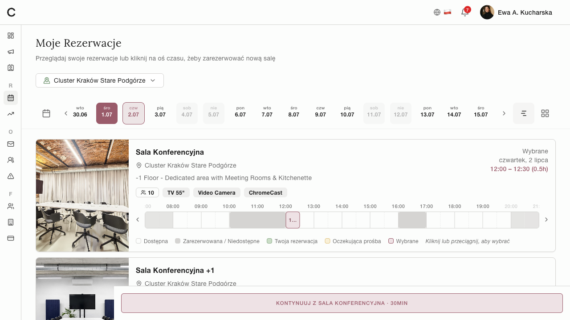Click reserved block at 16:00
The height and width of the screenshot is (320, 570).
pos(412,220)
